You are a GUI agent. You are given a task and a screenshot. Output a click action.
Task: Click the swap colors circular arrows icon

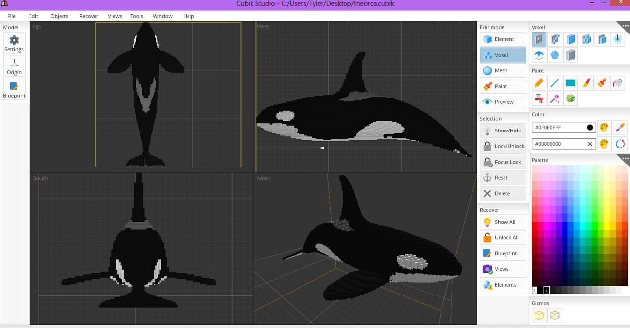coord(620,144)
